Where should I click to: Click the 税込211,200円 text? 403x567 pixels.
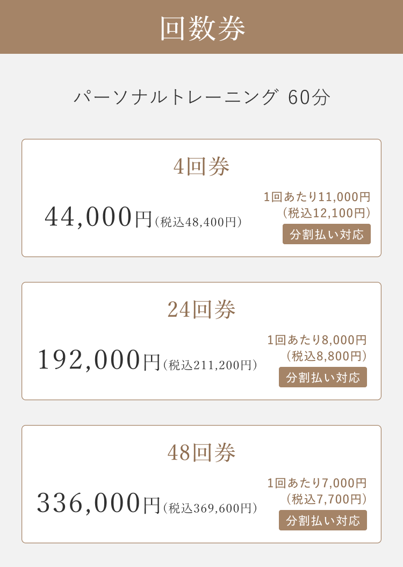tap(210, 365)
